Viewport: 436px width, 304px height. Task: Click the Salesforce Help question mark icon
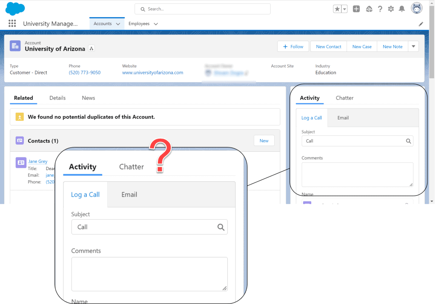point(380,9)
